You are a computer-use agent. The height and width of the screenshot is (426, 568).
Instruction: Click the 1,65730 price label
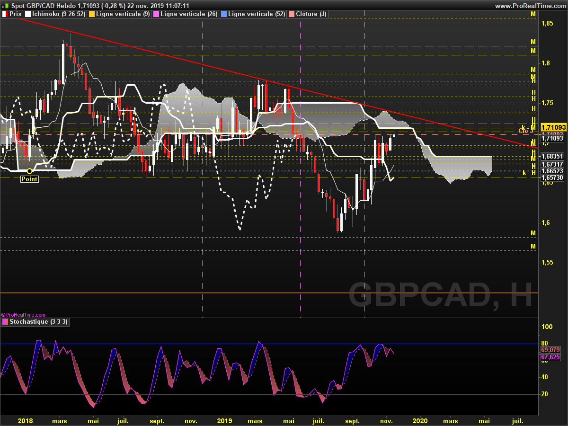coord(552,178)
